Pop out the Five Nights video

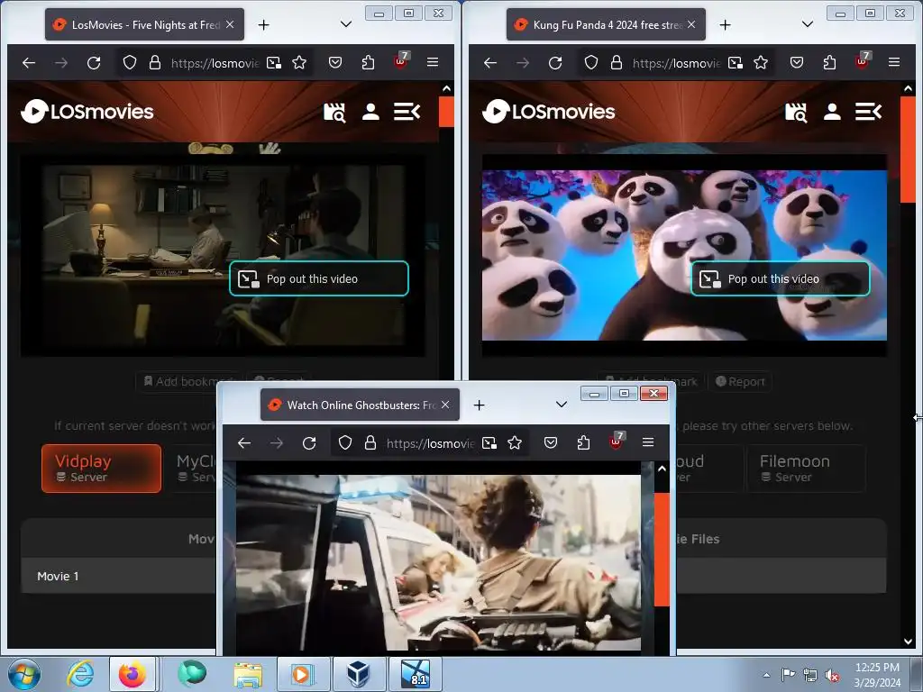[x=318, y=278]
